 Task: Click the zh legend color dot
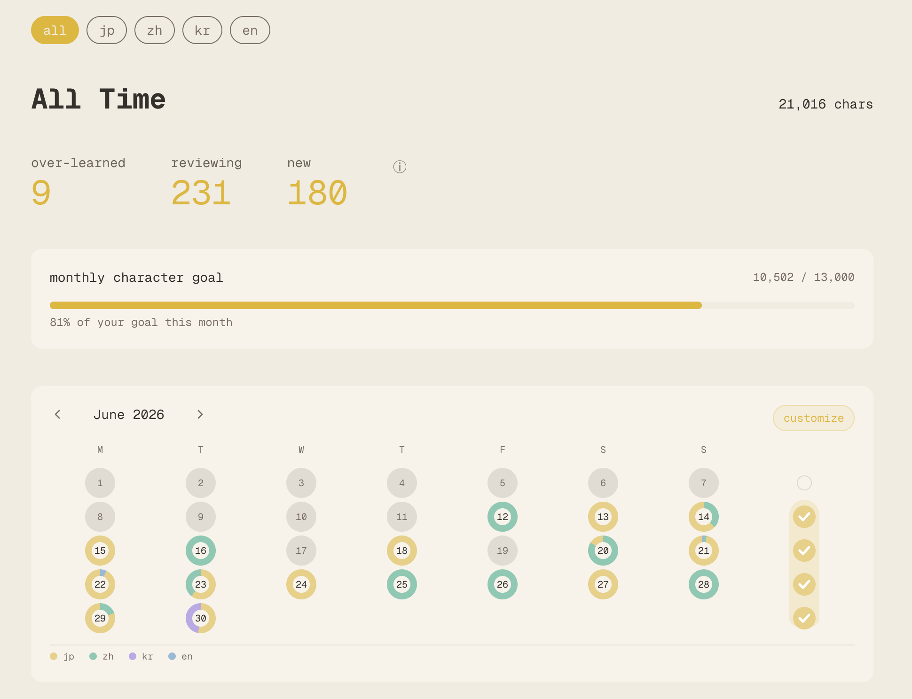(93, 656)
